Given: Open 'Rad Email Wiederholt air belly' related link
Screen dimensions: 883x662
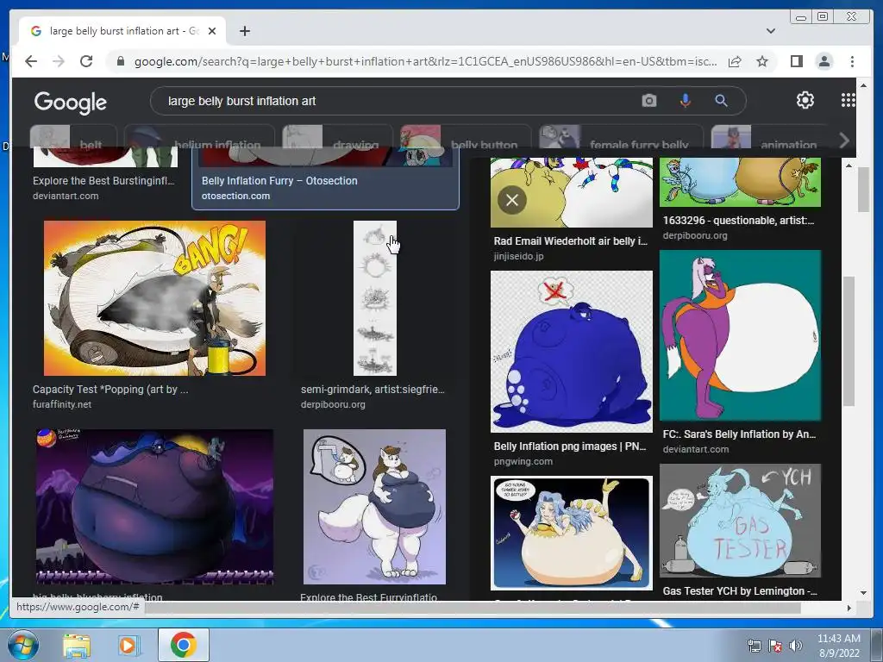Looking at the screenshot, I should tap(571, 241).
